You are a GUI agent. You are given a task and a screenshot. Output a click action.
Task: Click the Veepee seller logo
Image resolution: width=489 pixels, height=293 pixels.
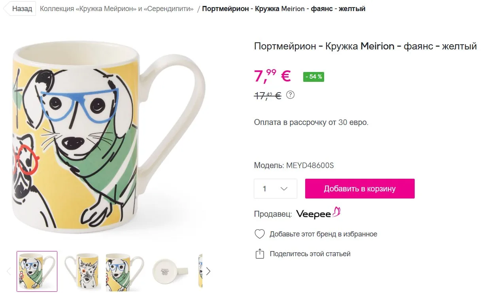pos(318,213)
